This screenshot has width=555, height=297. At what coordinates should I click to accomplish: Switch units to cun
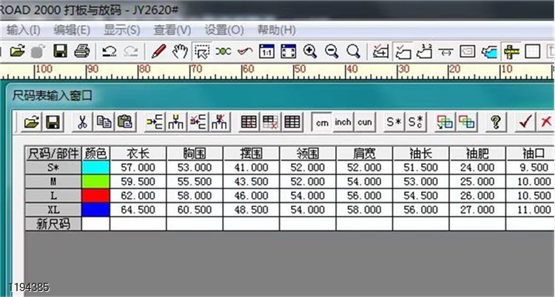tap(365, 122)
